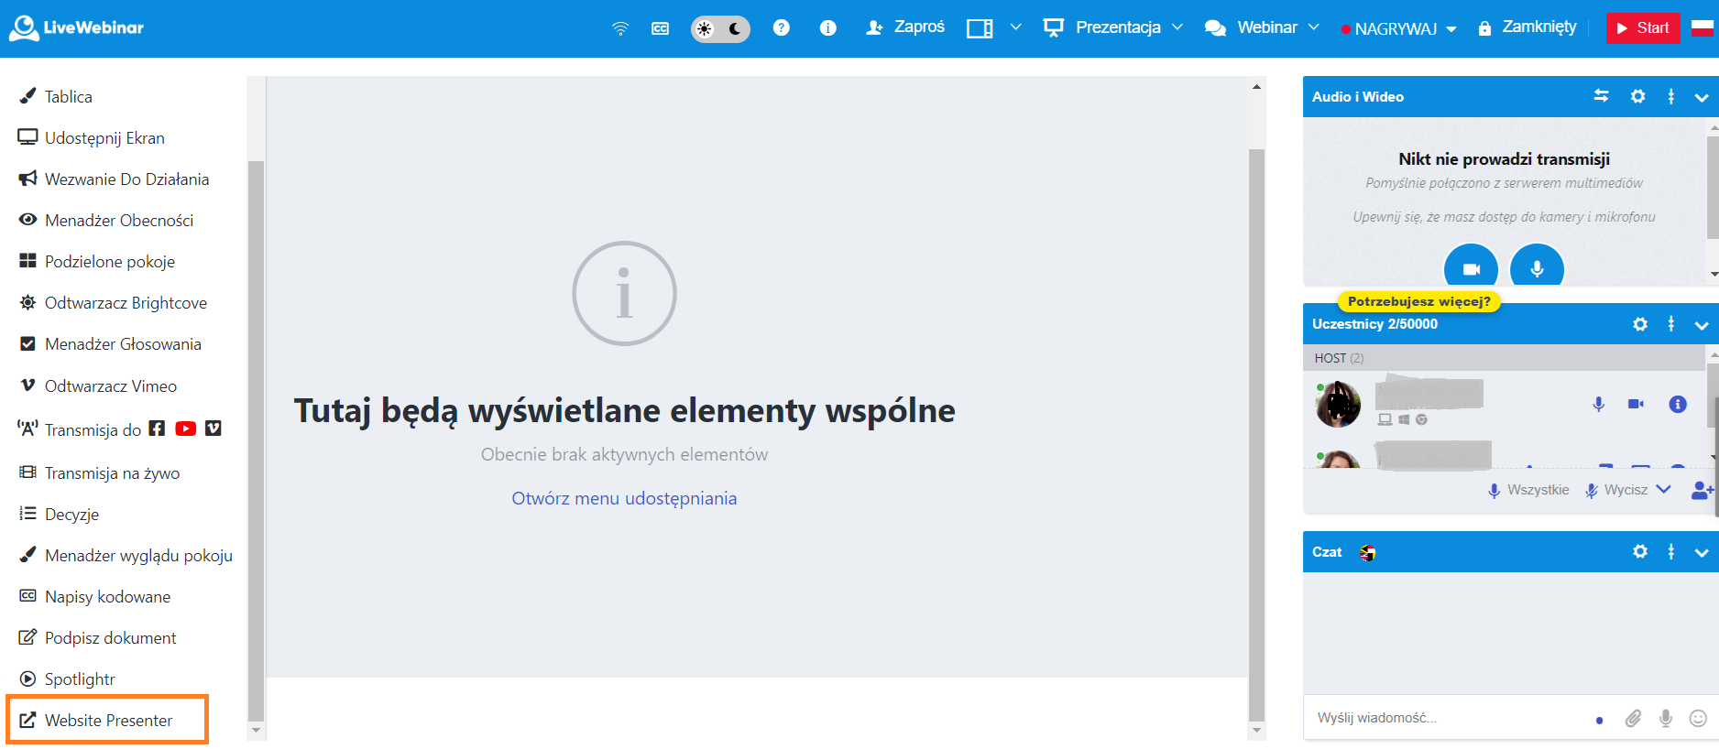Select Tablica from the side menu
The image size is (1719, 749).
[68, 96]
